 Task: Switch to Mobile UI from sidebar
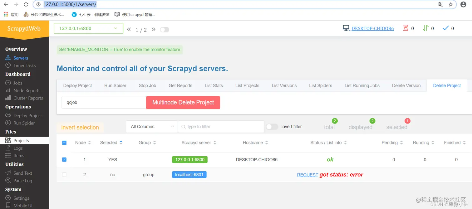(23, 206)
